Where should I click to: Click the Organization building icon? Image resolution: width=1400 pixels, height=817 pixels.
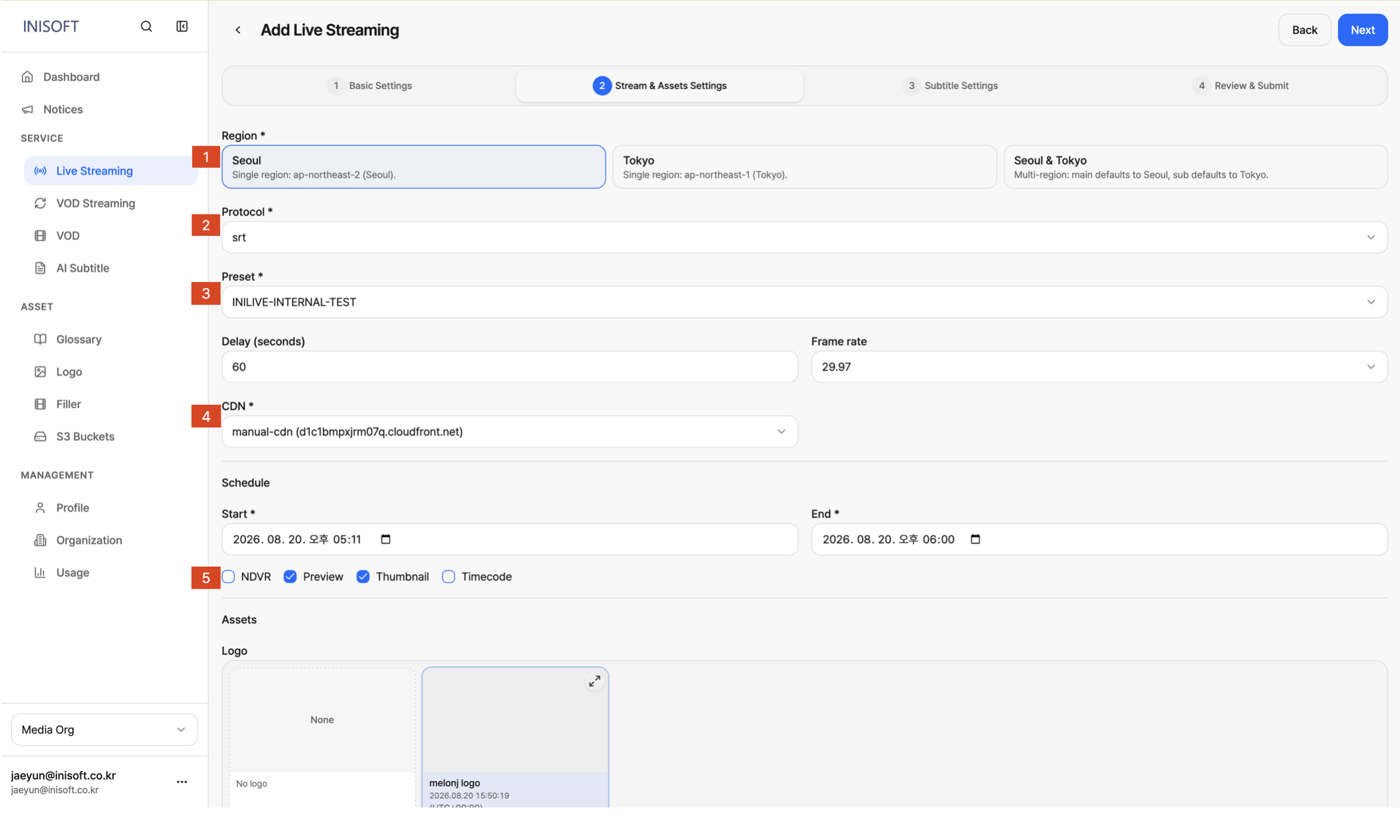[x=40, y=540]
